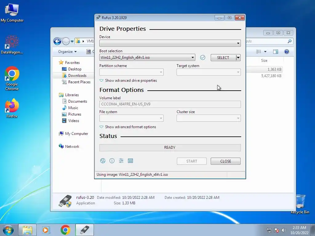Open DataWagon desktop shortcut
Image resolution: width=315 pixels, height=236 pixels.
12,44
